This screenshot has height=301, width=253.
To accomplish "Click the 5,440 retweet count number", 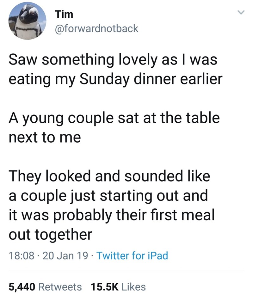I will pyautogui.click(x=22, y=287).
